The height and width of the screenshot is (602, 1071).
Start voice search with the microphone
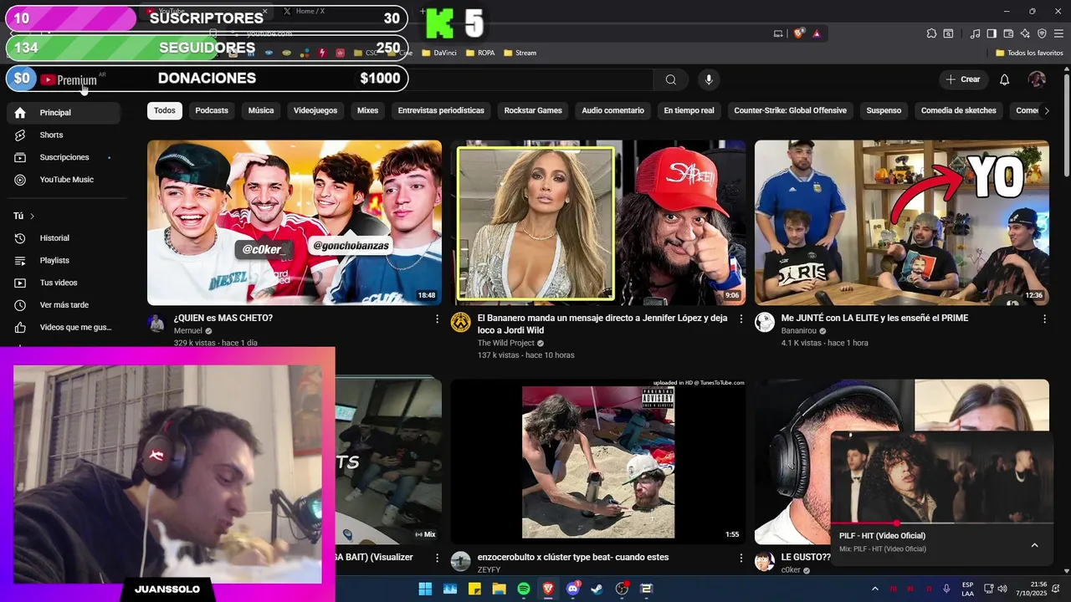(x=709, y=79)
